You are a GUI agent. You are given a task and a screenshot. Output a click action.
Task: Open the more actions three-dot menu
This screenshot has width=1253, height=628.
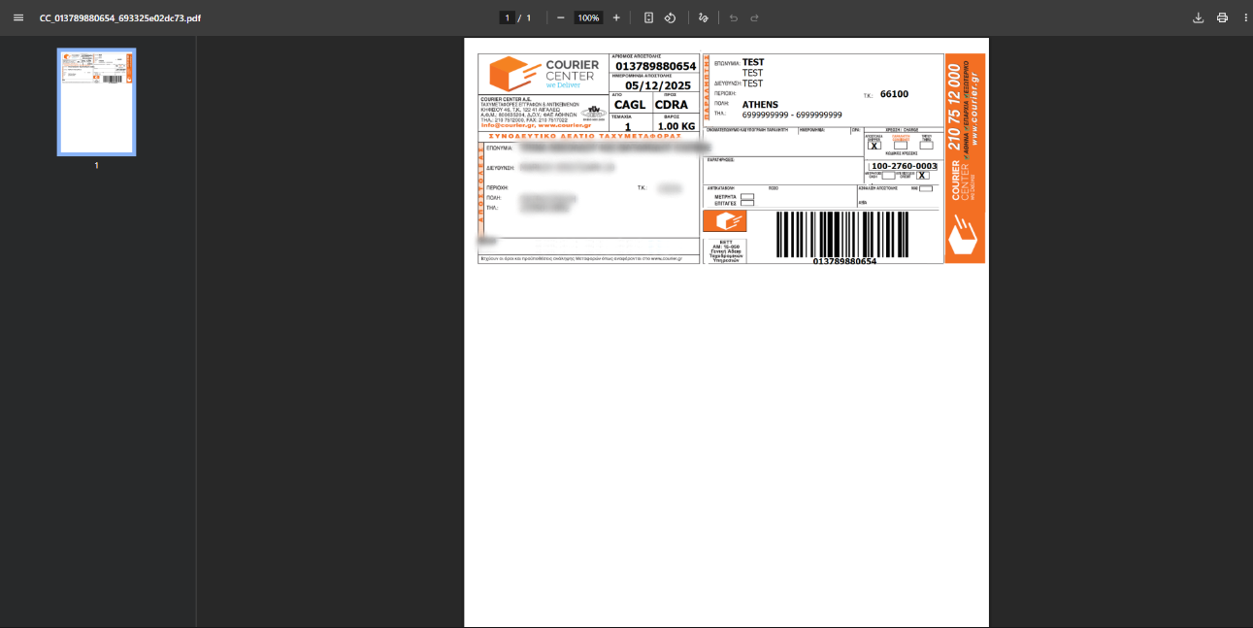(x=1245, y=17)
